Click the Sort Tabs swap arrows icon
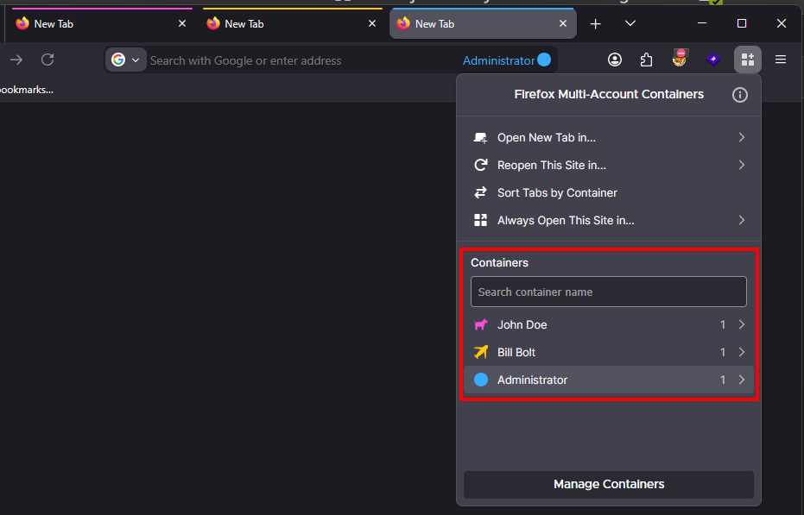The height and width of the screenshot is (515, 804). coord(480,192)
